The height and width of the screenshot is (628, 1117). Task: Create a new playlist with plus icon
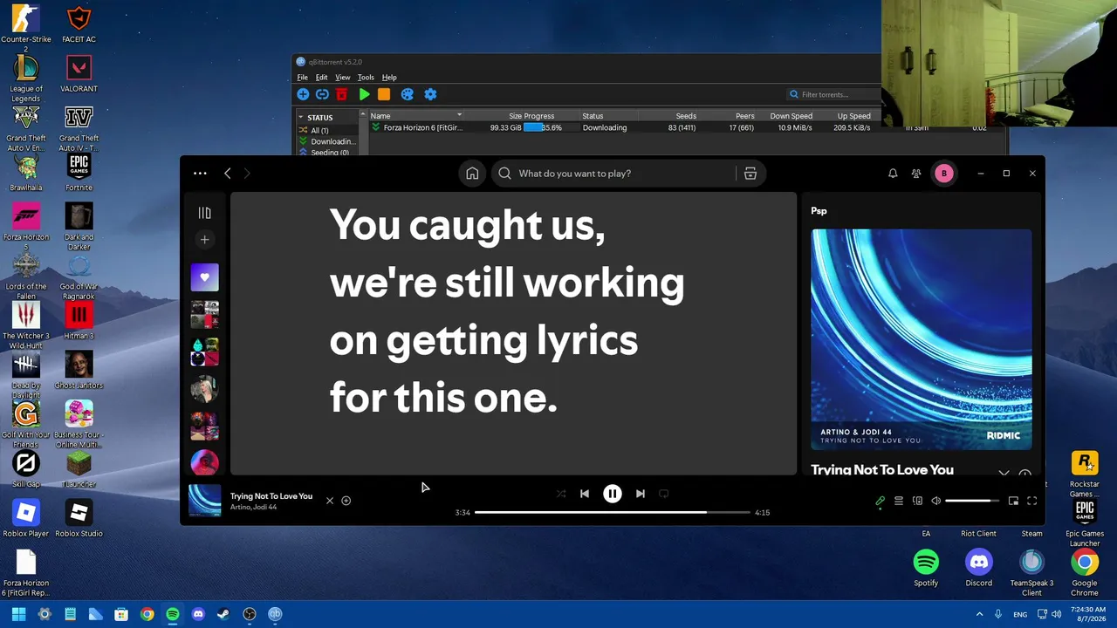205,239
